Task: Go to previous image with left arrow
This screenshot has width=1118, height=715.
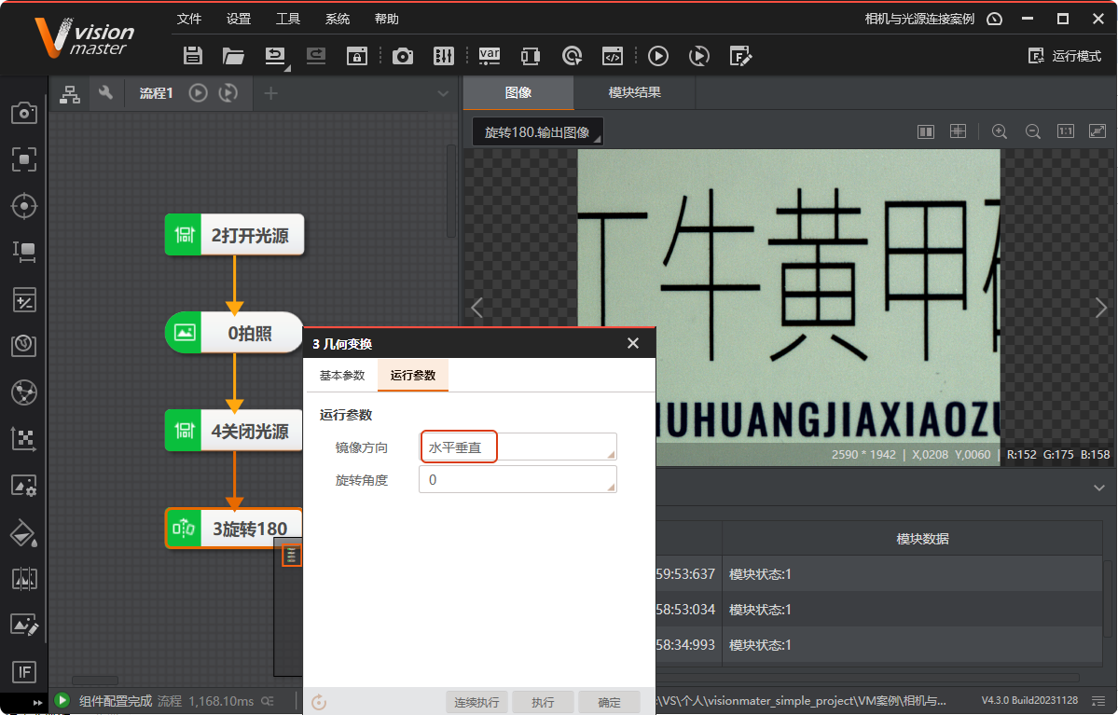Action: tap(477, 308)
